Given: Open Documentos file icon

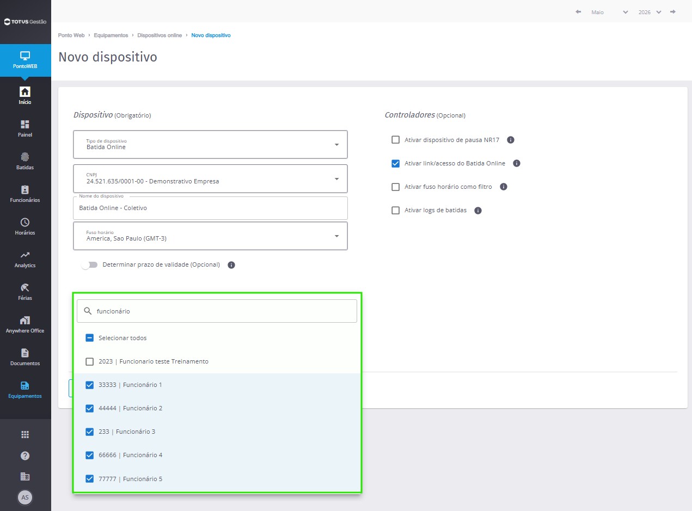Looking at the screenshot, I should point(25,353).
